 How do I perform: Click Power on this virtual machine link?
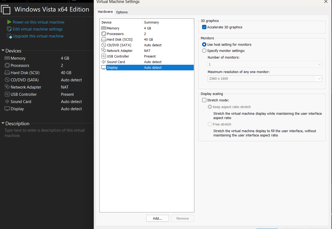tap(38, 22)
